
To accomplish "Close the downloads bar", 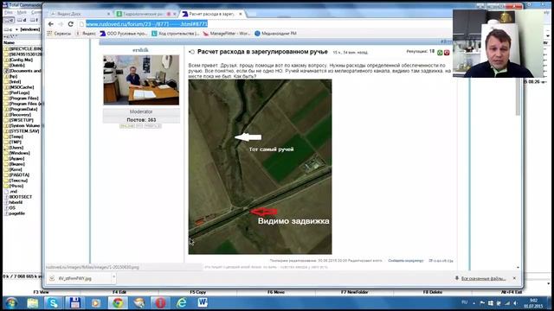I will coord(514,278).
